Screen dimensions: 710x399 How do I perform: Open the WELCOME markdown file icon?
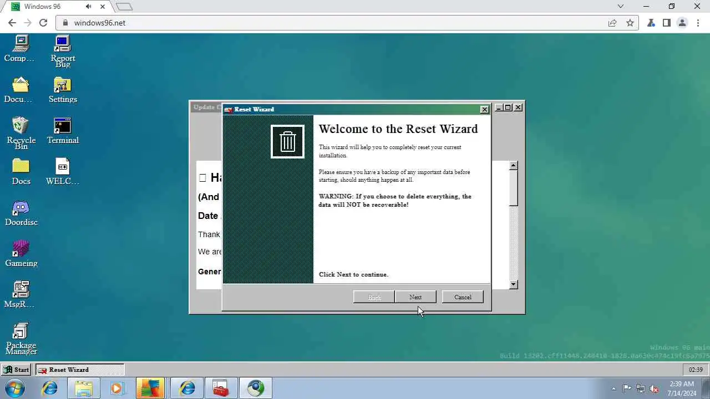pos(63,172)
